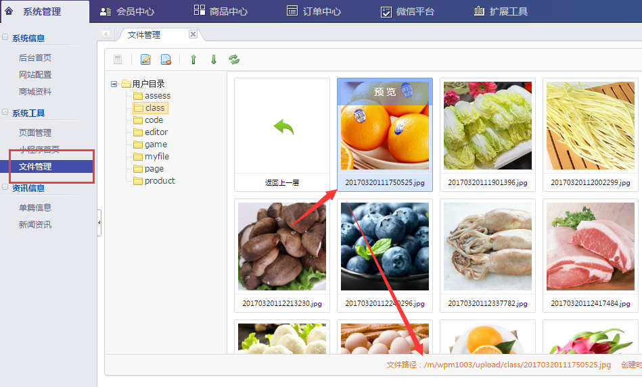Click 预览 on the orange image
Viewport: 642px width, 387px height.
[x=384, y=91]
